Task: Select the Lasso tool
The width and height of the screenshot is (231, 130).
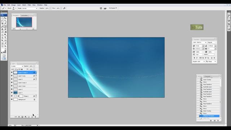Action: pyautogui.click(x=3, y=21)
